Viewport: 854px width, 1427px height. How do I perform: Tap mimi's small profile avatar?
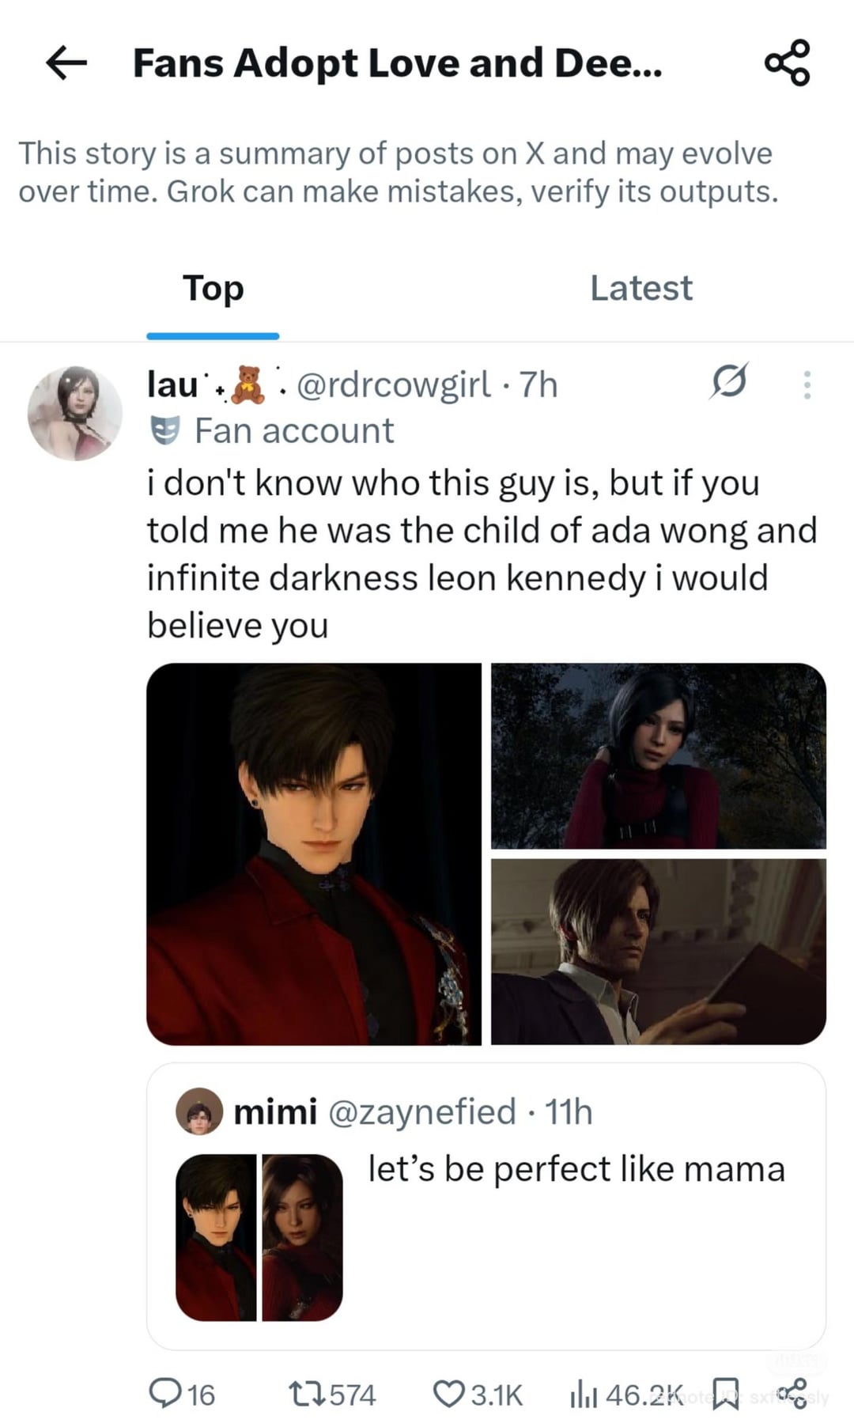[x=198, y=1111]
